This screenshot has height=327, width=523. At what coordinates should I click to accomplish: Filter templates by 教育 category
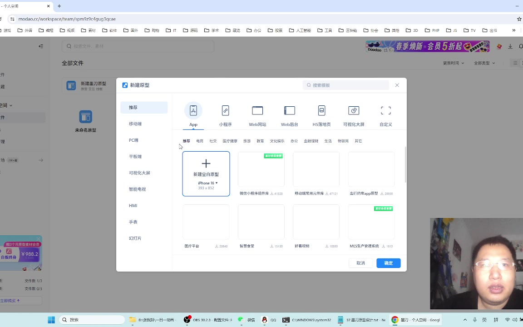(260, 141)
